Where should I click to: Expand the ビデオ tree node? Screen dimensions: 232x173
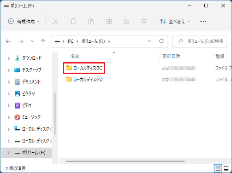point(9,105)
